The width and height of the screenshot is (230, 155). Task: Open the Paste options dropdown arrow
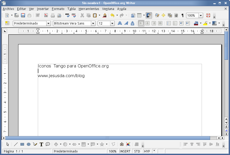tap(99, 15)
